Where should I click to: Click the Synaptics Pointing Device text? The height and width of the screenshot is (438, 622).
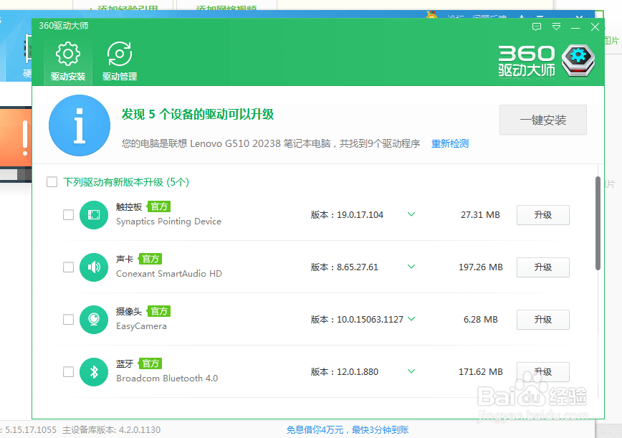168,222
